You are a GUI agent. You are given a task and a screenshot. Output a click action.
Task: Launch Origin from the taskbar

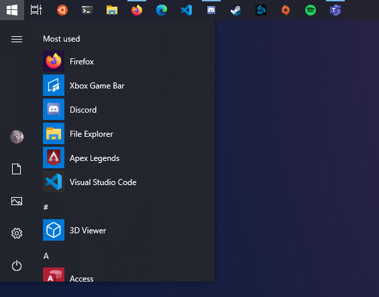click(286, 10)
